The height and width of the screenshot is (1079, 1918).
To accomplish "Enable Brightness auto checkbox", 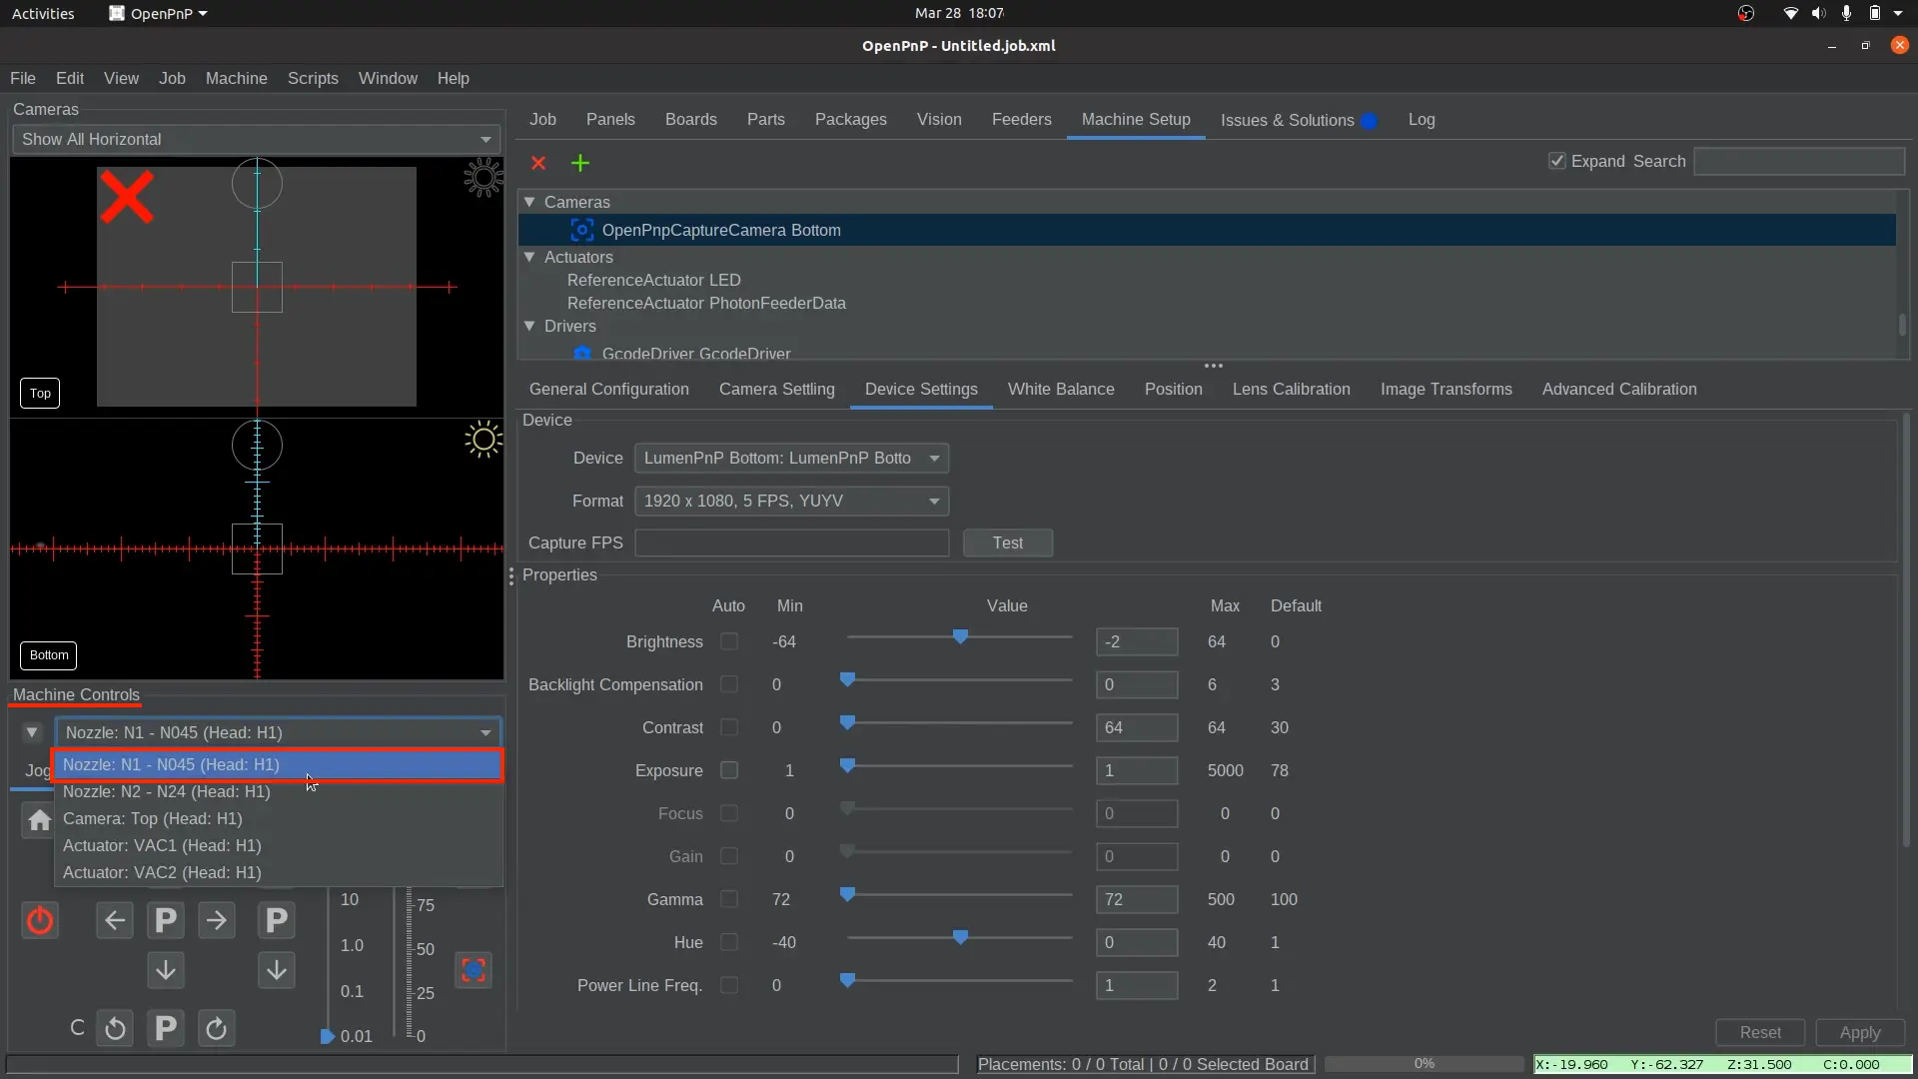I will tap(729, 641).
